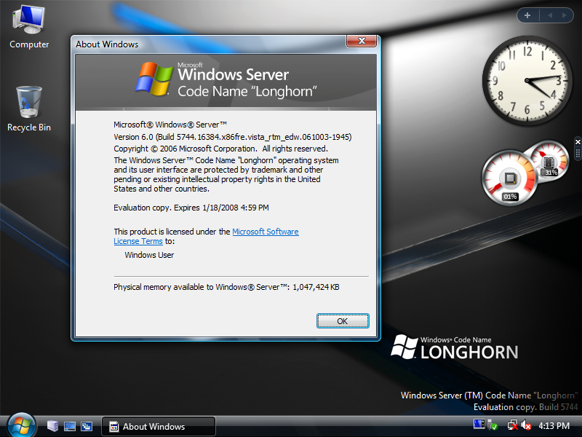Open the Computer icon on the desktop
582x437 pixels.
click(28, 20)
